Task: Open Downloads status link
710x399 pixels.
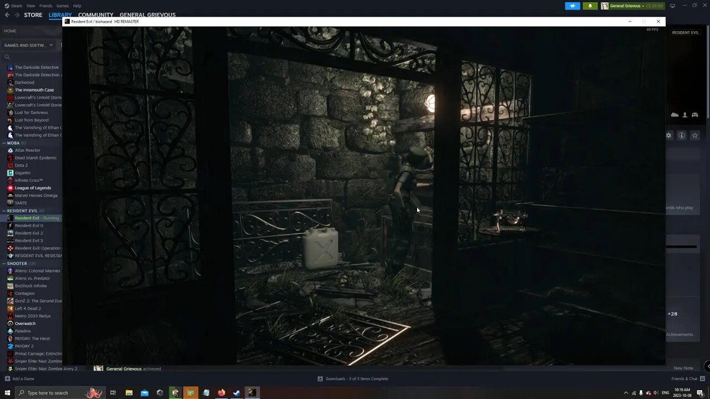Action: click(x=353, y=378)
